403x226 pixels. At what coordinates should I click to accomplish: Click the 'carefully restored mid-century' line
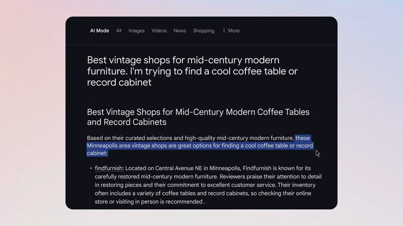pyautogui.click(x=208, y=177)
